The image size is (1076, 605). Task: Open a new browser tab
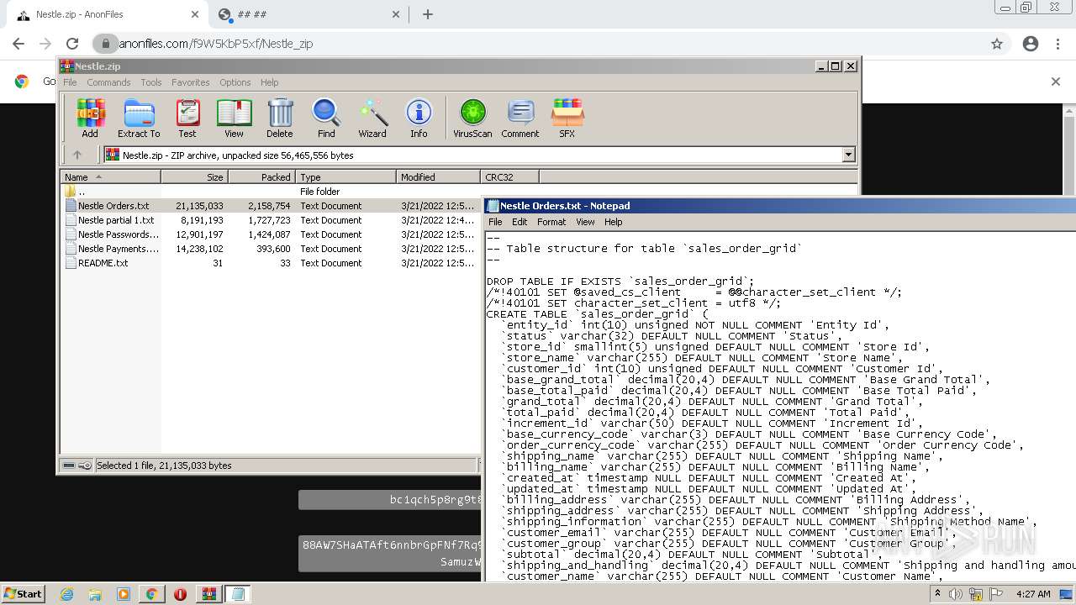[x=428, y=14]
